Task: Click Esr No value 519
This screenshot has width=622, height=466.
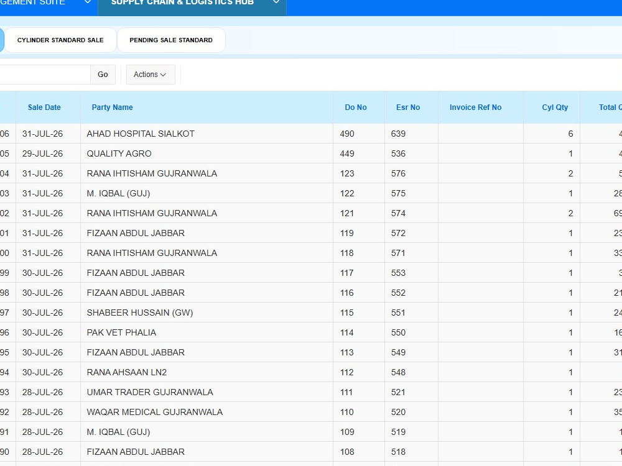Action: point(398,432)
